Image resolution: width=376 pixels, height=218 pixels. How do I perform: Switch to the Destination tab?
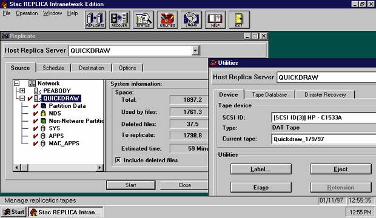pyautogui.click(x=92, y=68)
